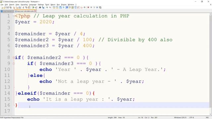This screenshot has height=119, width=212.
Task: Open the Macro menu
Action: [53, 5]
